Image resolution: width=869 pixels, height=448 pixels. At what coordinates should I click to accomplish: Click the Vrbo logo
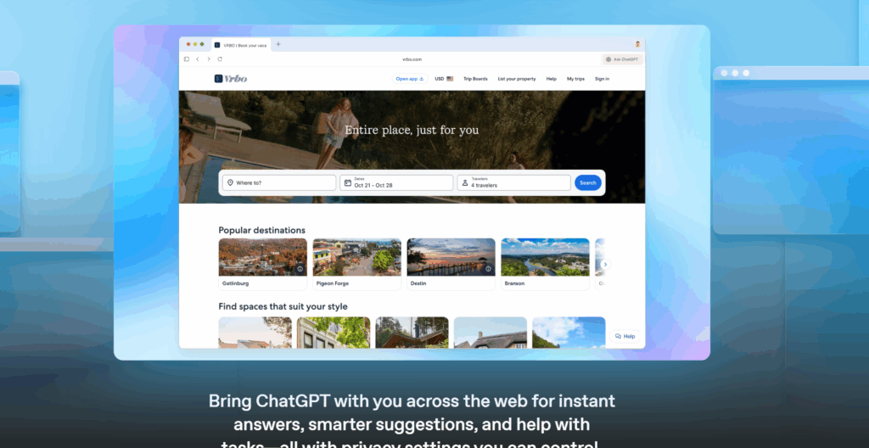(x=231, y=79)
